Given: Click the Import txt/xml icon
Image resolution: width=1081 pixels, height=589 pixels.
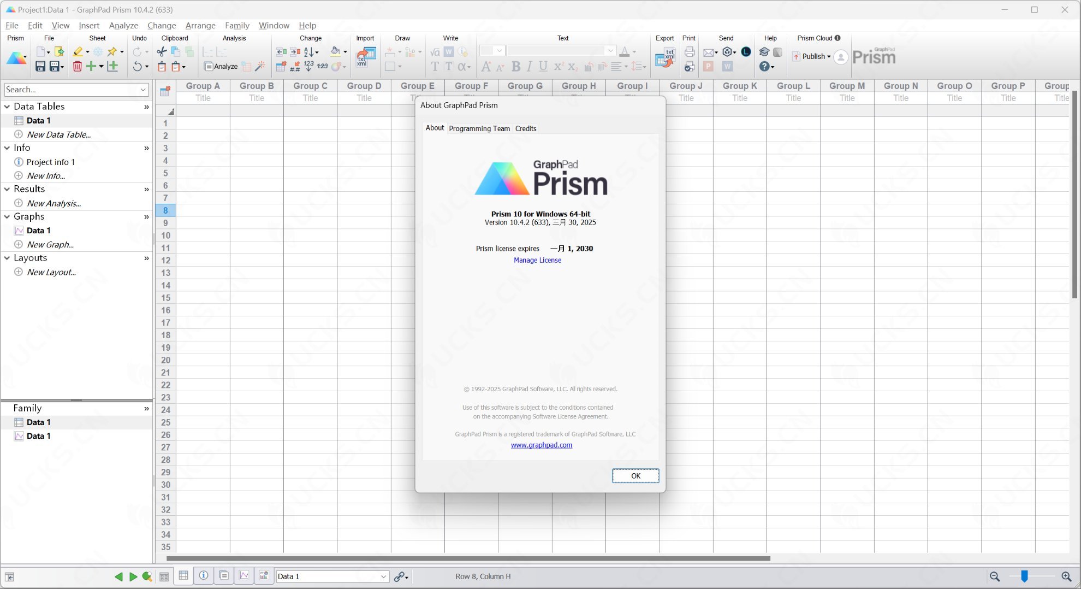Looking at the screenshot, I should click(x=366, y=57).
